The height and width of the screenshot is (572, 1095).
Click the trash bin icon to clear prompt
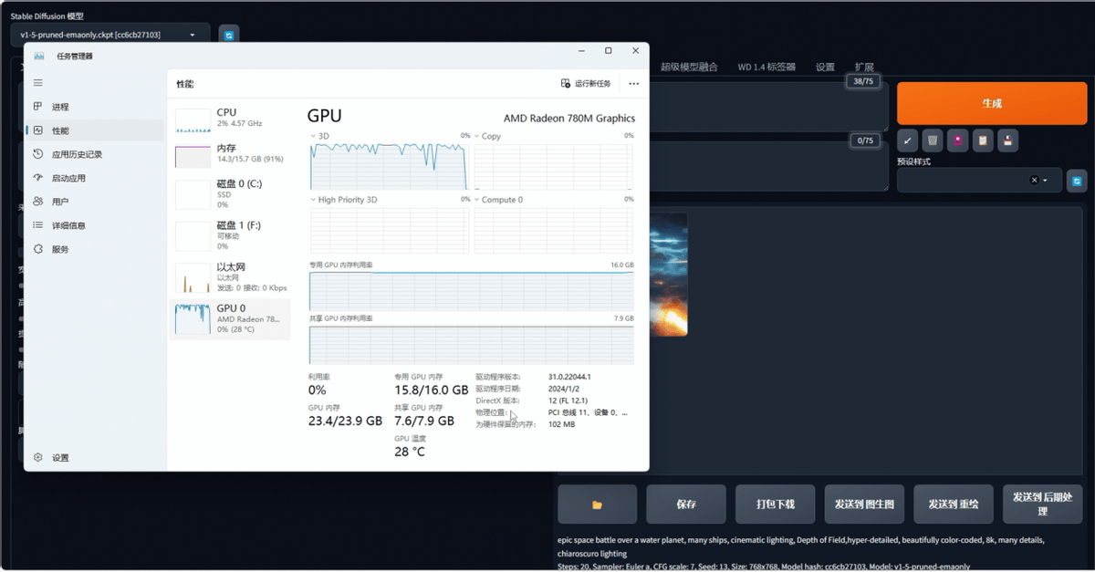[x=932, y=140]
